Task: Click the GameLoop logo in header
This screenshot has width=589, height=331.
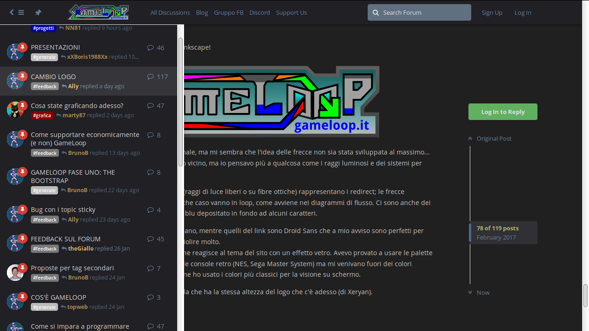Action: (x=98, y=12)
